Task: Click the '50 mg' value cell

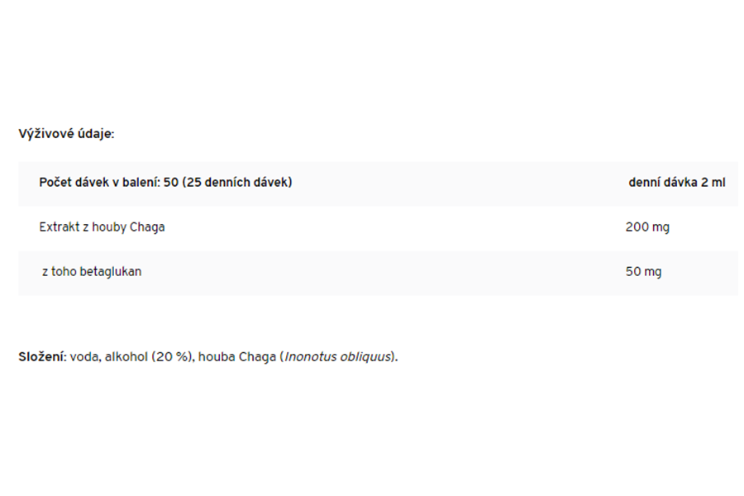Action: 643,271
